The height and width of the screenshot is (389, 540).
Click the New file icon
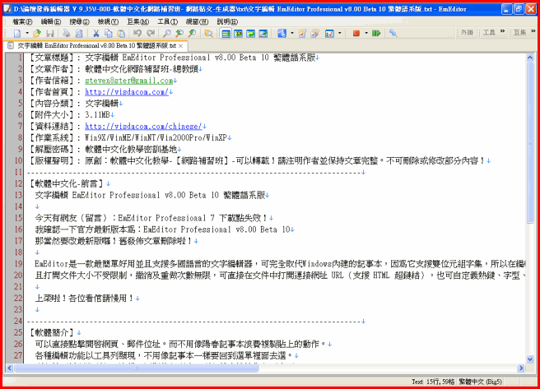pos(17,34)
